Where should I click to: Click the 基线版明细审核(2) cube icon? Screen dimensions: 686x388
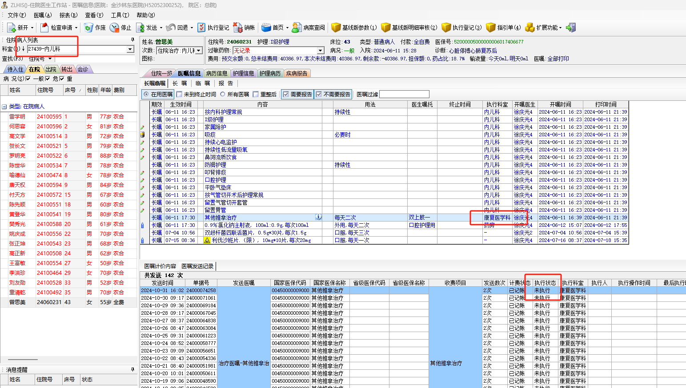pos(385,28)
